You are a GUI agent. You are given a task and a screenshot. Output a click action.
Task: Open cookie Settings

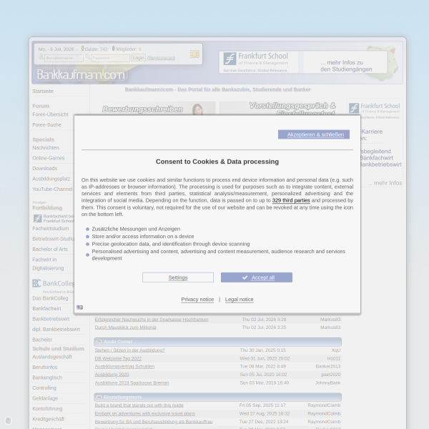pyautogui.click(x=178, y=277)
